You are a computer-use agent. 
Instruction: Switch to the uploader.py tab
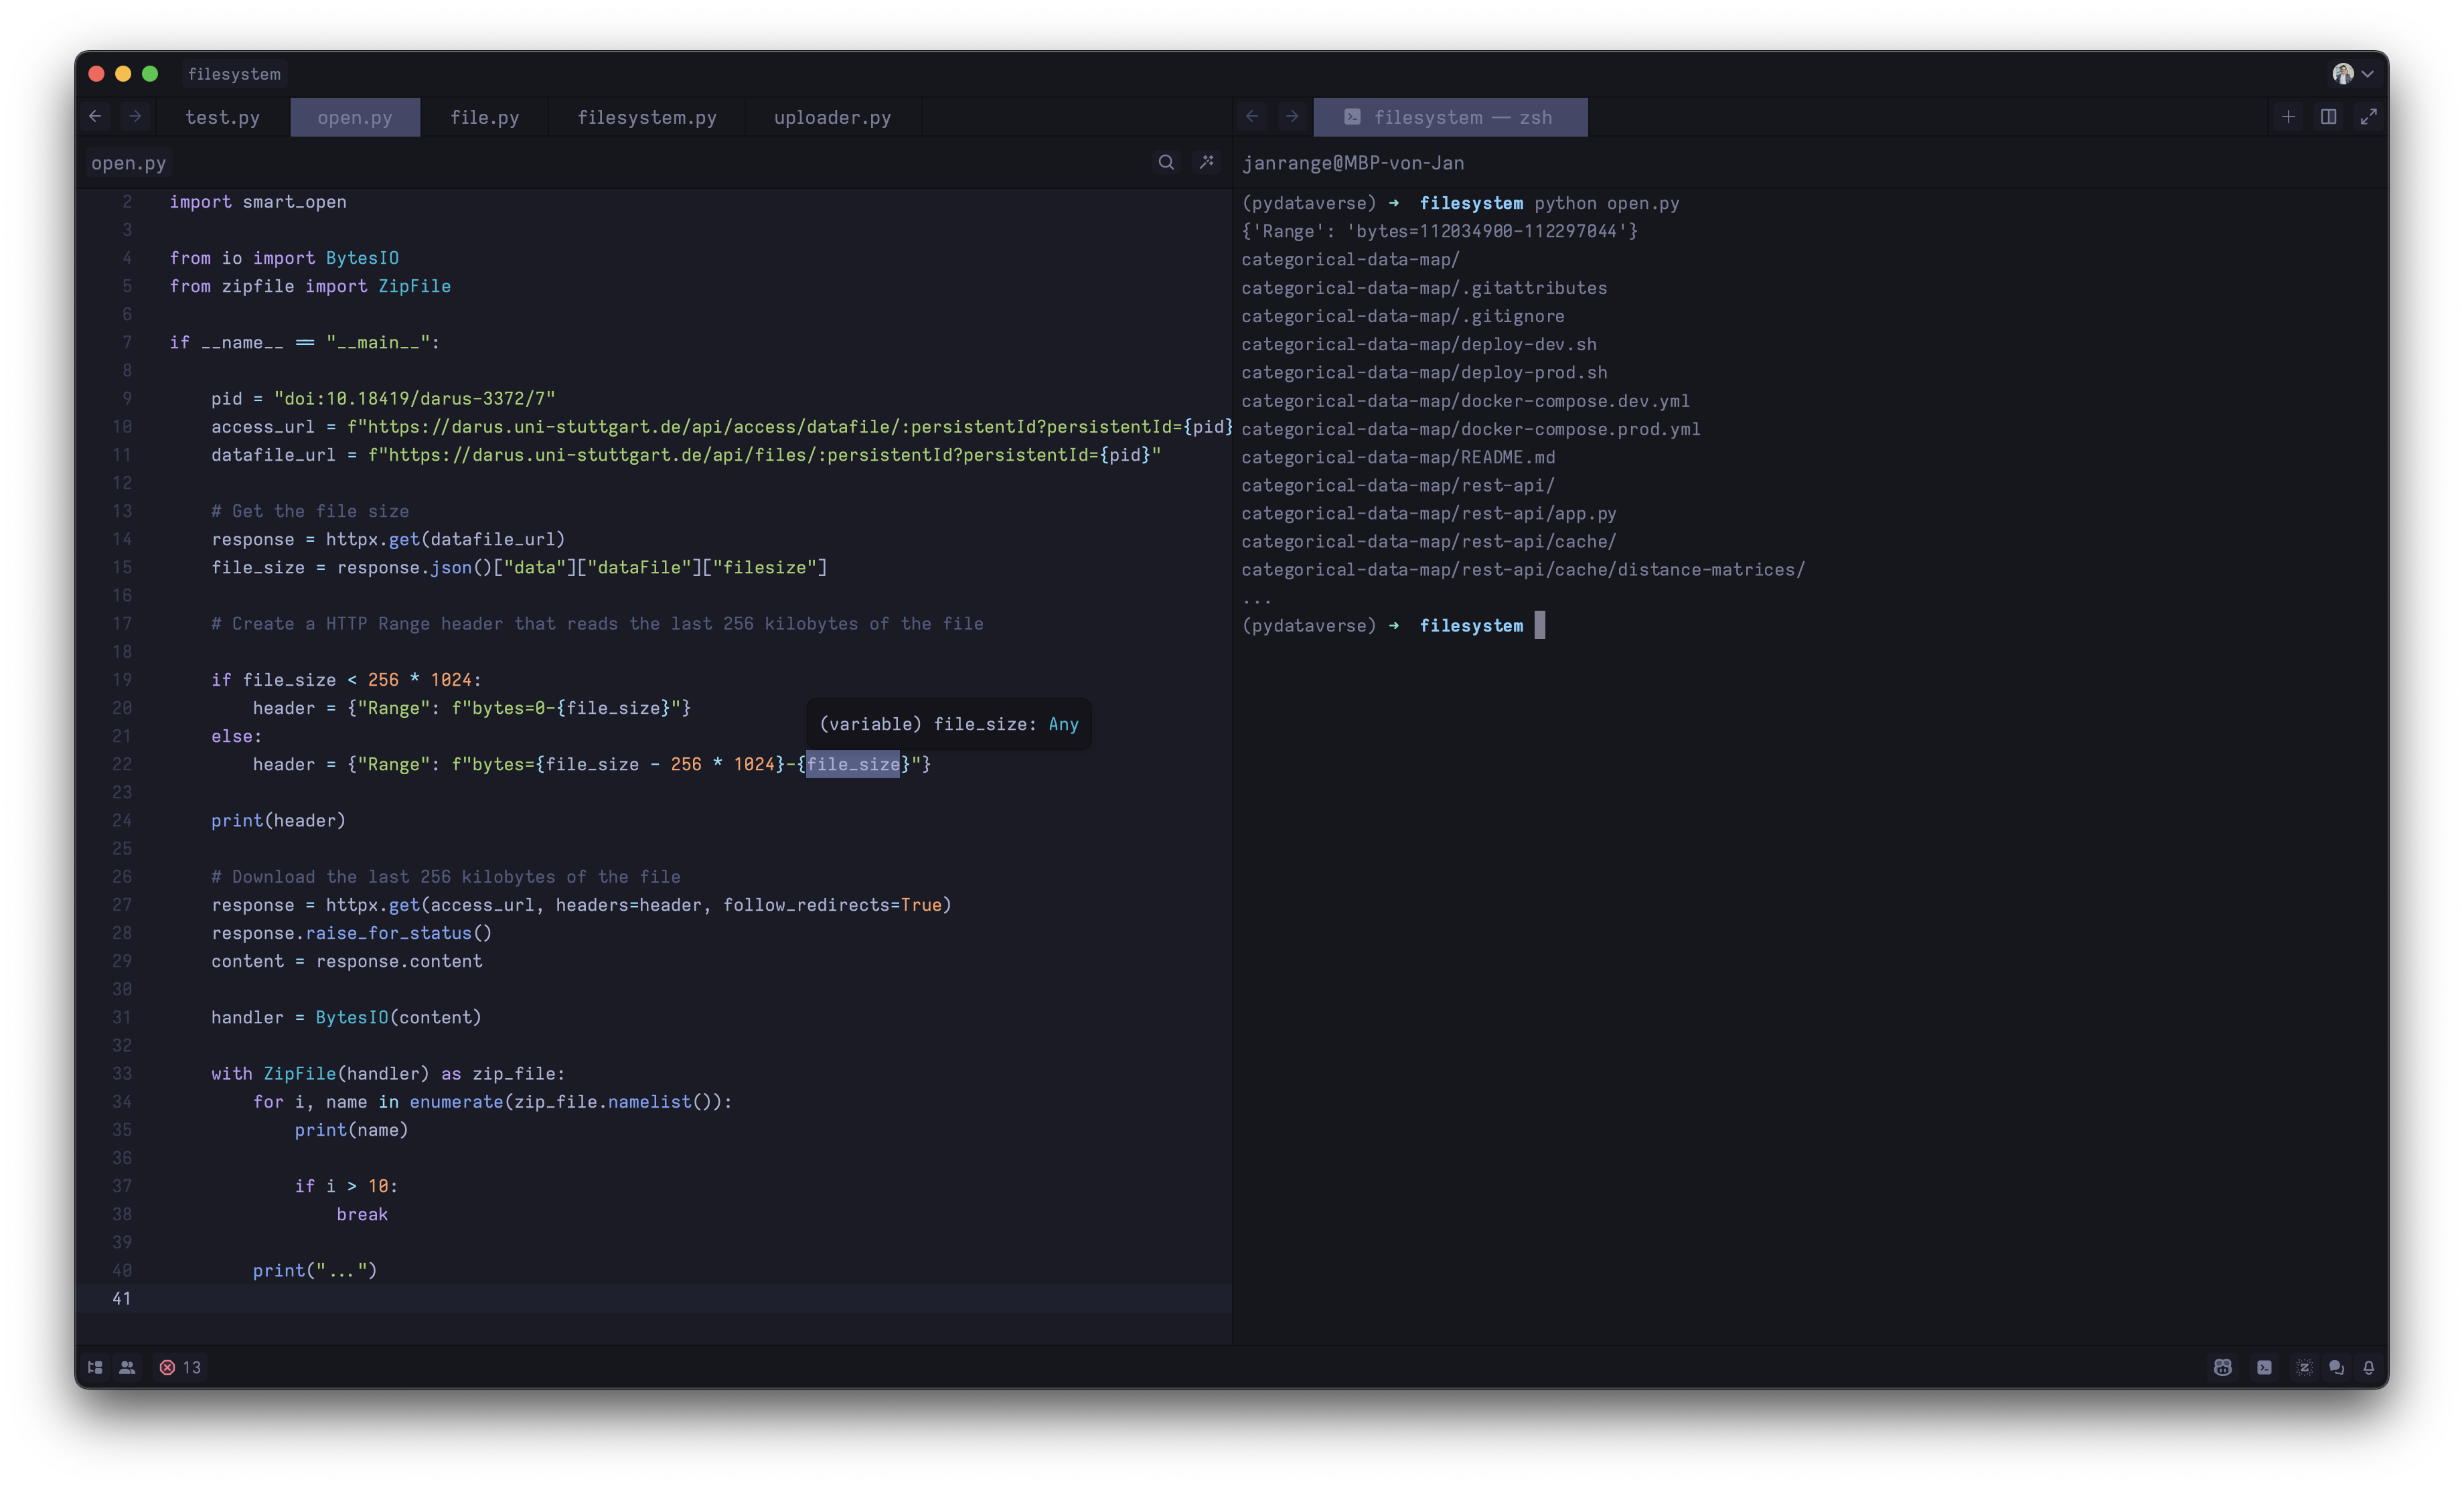(832, 117)
